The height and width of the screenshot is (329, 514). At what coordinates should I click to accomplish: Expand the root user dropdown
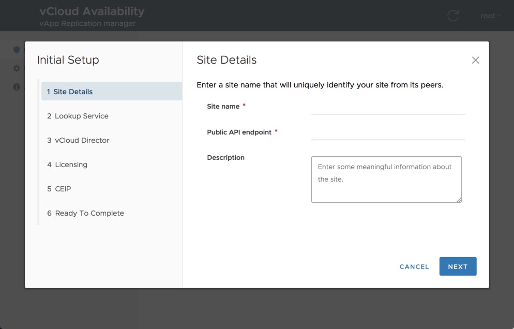click(490, 16)
